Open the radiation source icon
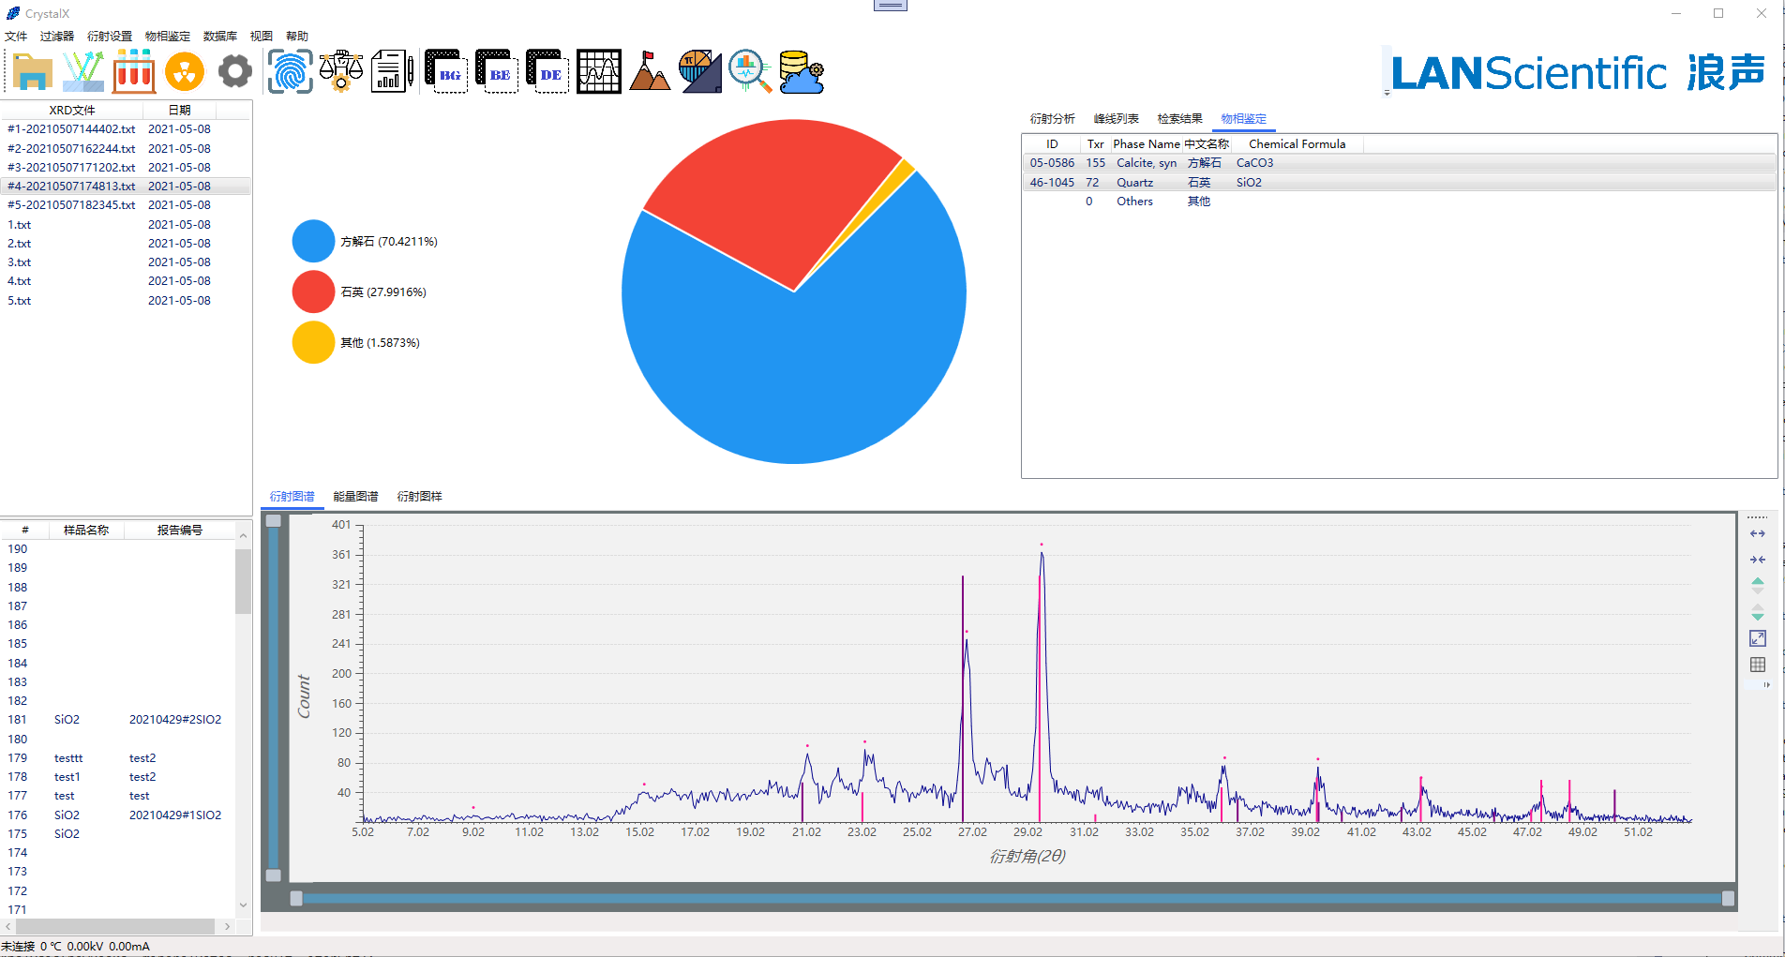1785x957 pixels. click(185, 72)
